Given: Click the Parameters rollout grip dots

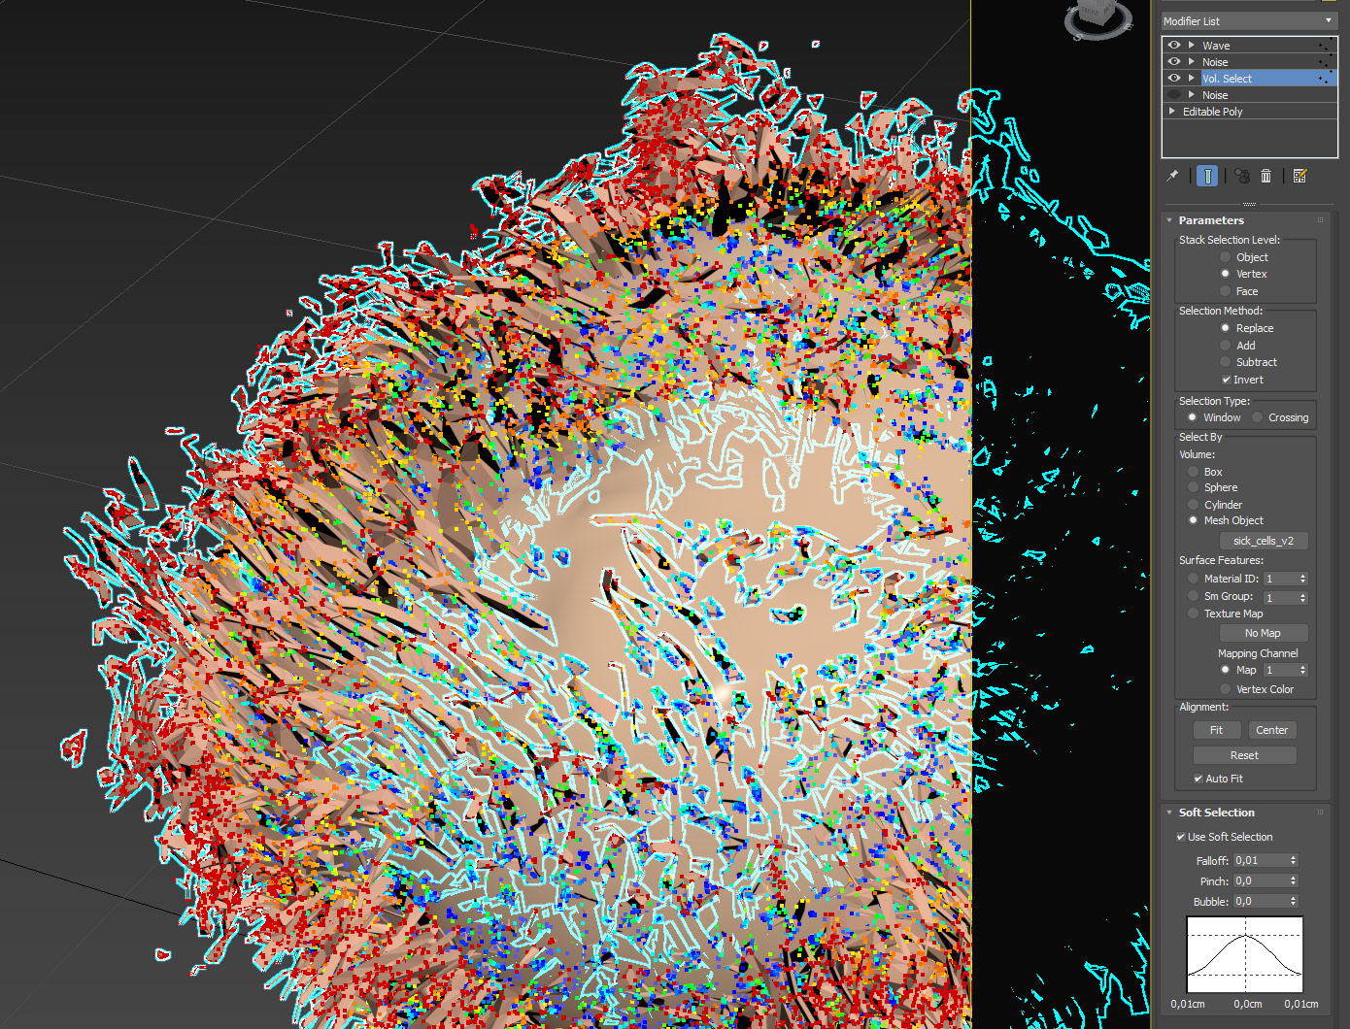Looking at the screenshot, I should [x=1321, y=220].
